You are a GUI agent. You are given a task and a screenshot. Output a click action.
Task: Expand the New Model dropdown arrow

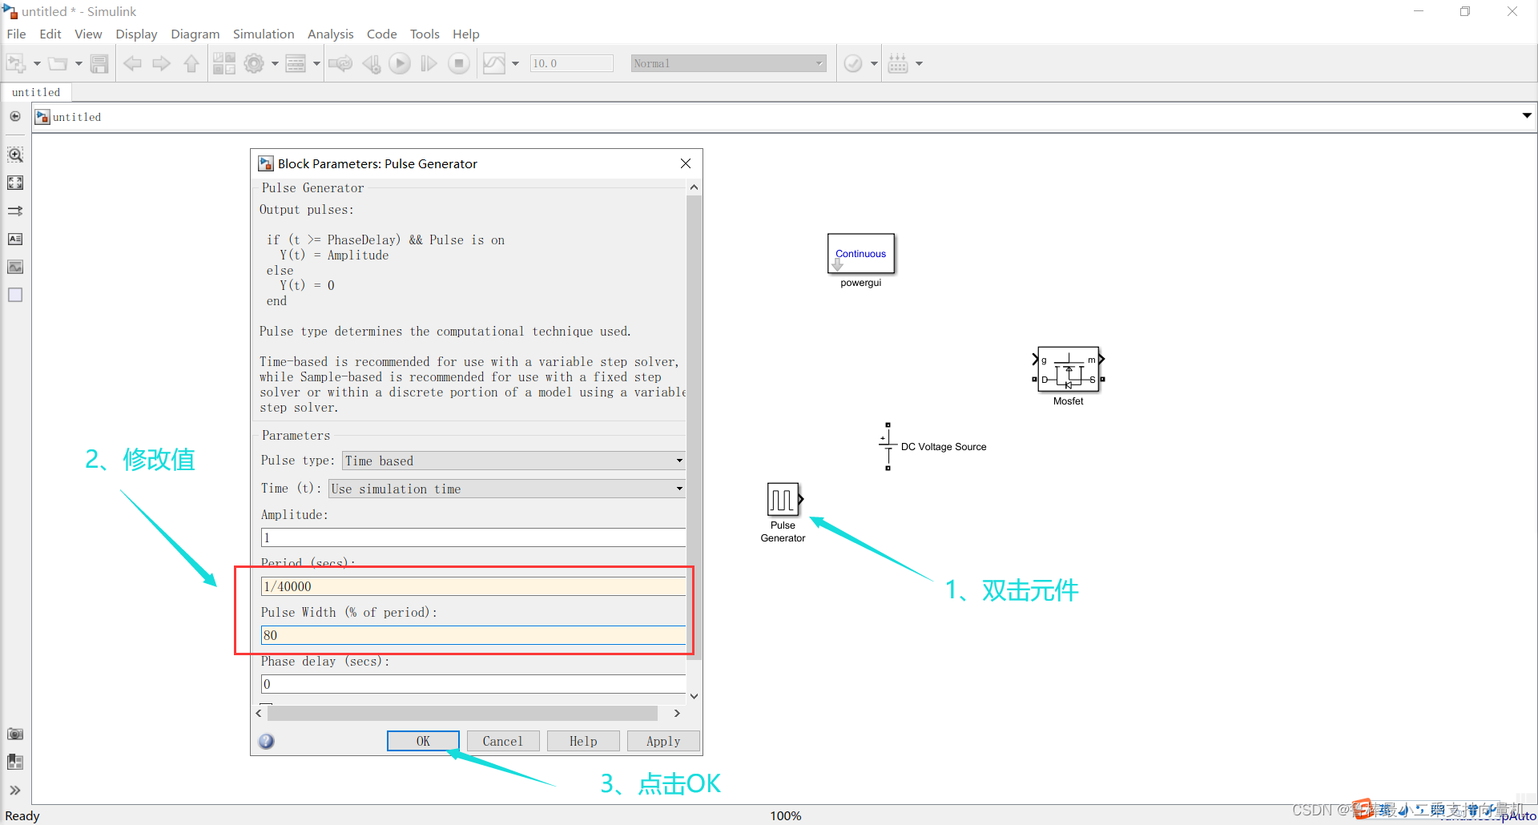click(37, 63)
